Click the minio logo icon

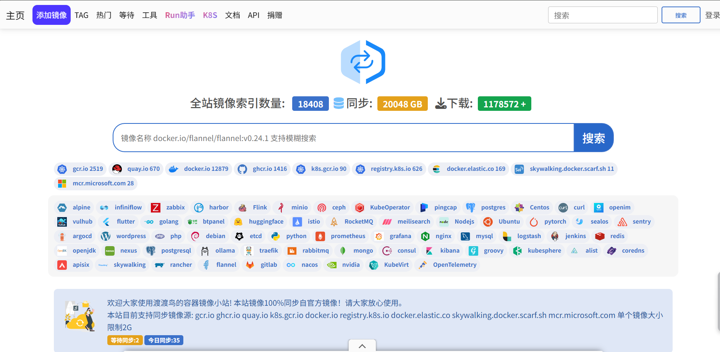[281, 208]
